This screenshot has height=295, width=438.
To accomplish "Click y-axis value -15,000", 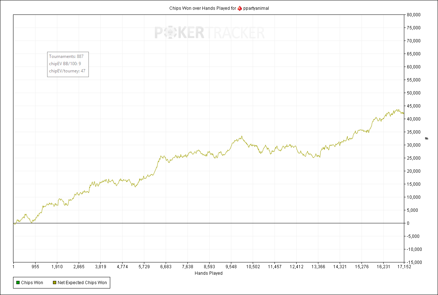I will 414,262.
